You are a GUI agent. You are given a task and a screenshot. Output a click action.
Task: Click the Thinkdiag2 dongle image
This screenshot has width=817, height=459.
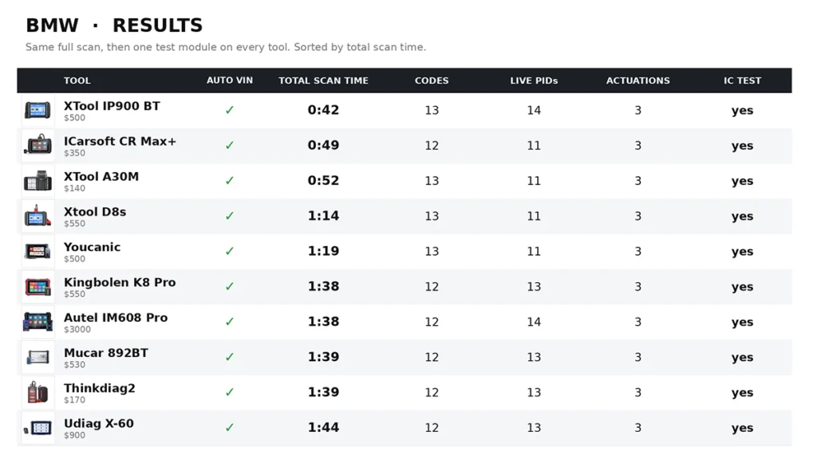(x=37, y=392)
